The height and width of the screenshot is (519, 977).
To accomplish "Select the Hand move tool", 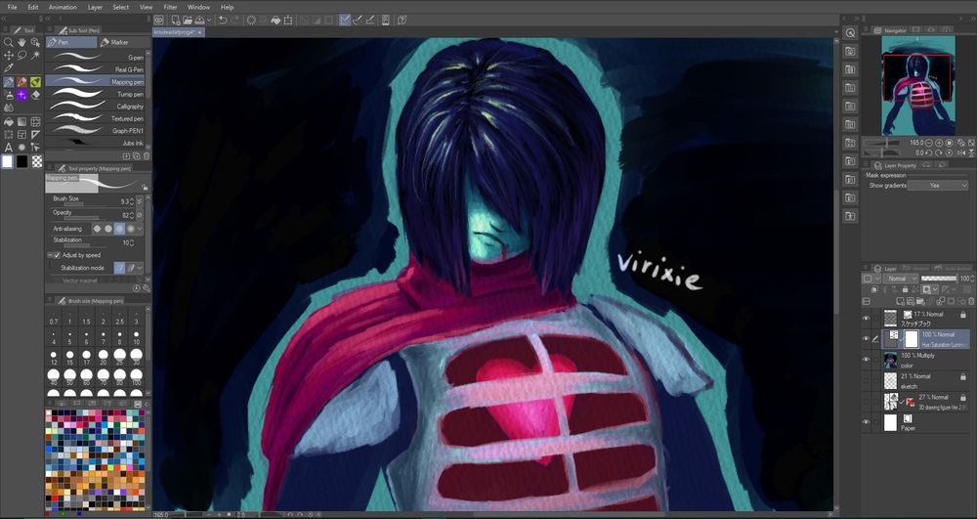I will 21,42.
